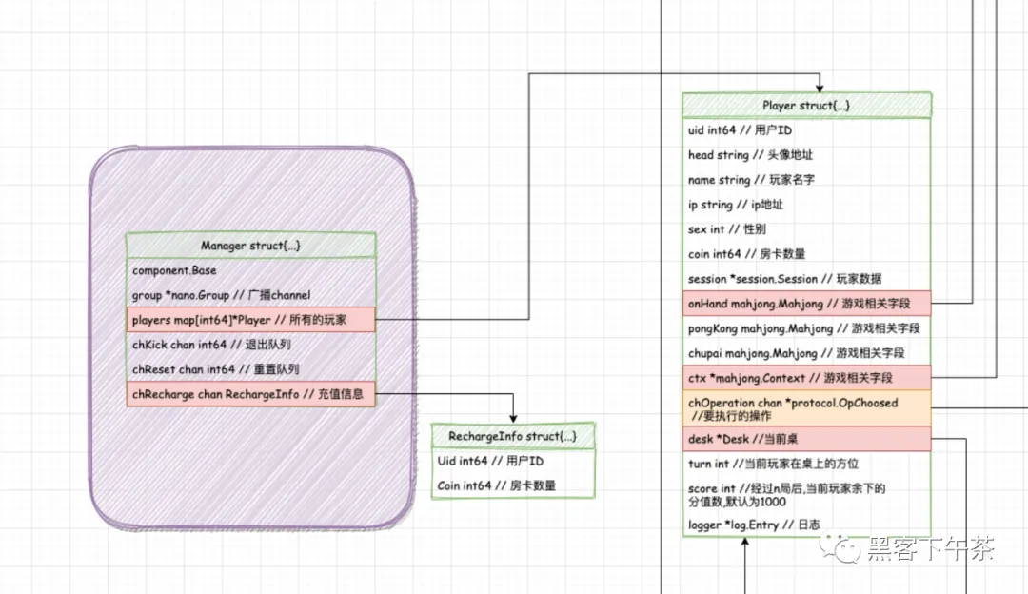Select the Uid int64 row in RechargeInfo
Screen dimensions: 1028x594
click(x=513, y=460)
